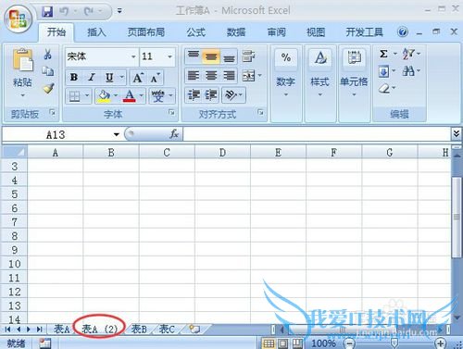Toggle wrap text
The height and width of the screenshot is (349, 463).
(x=248, y=56)
